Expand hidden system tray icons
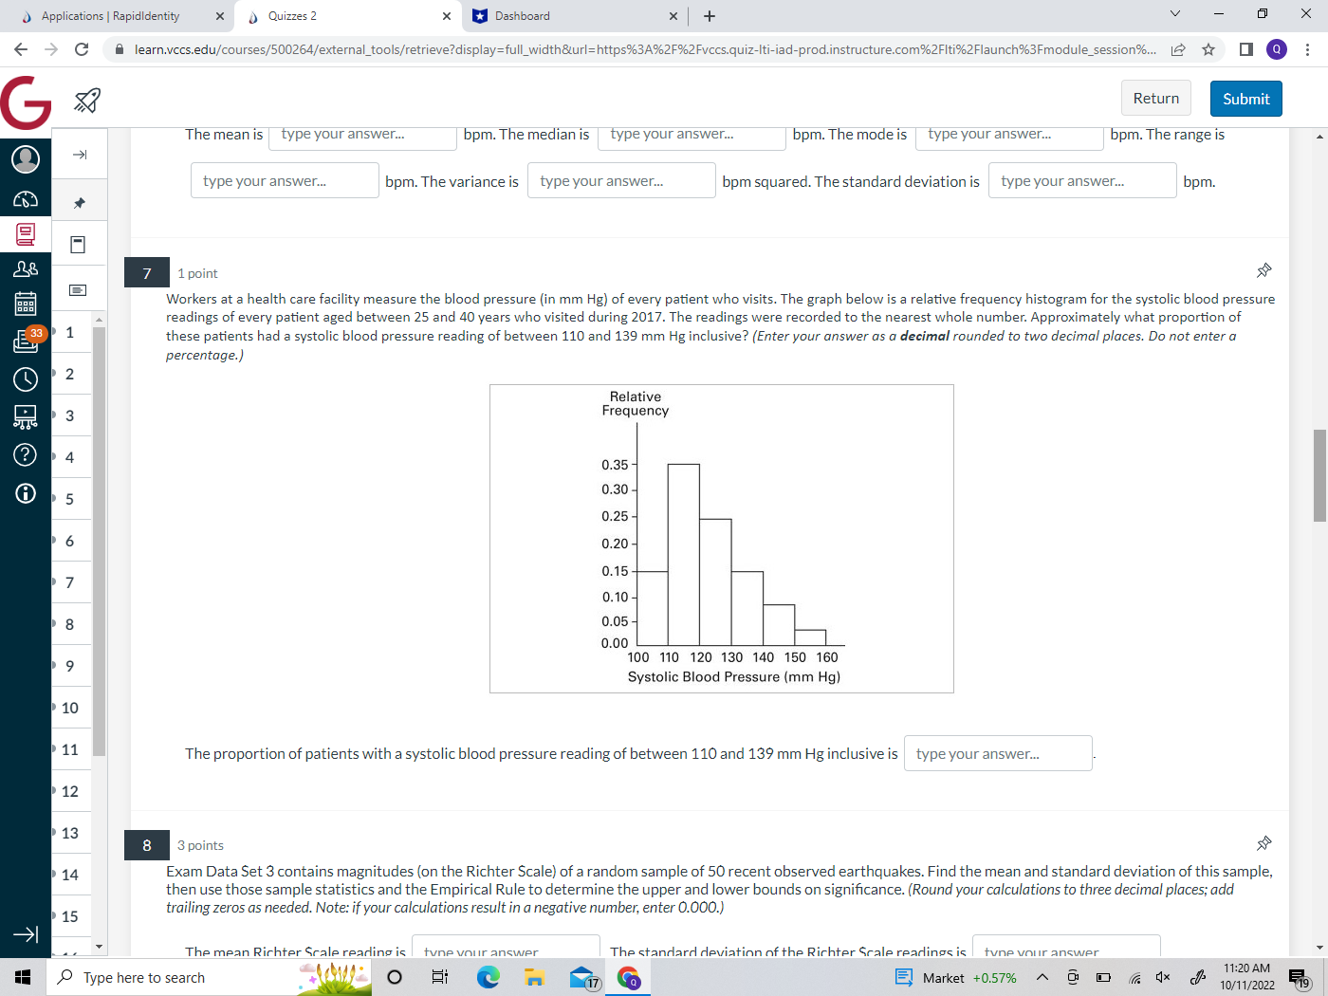The height and width of the screenshot is (996, 1328). (1041, 977)
